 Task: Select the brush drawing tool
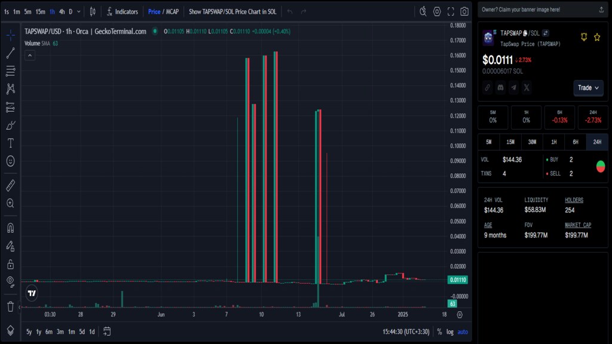(x=11, y=125)
